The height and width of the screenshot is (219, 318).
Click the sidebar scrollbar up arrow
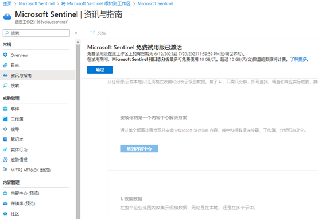tap(78, 43)
